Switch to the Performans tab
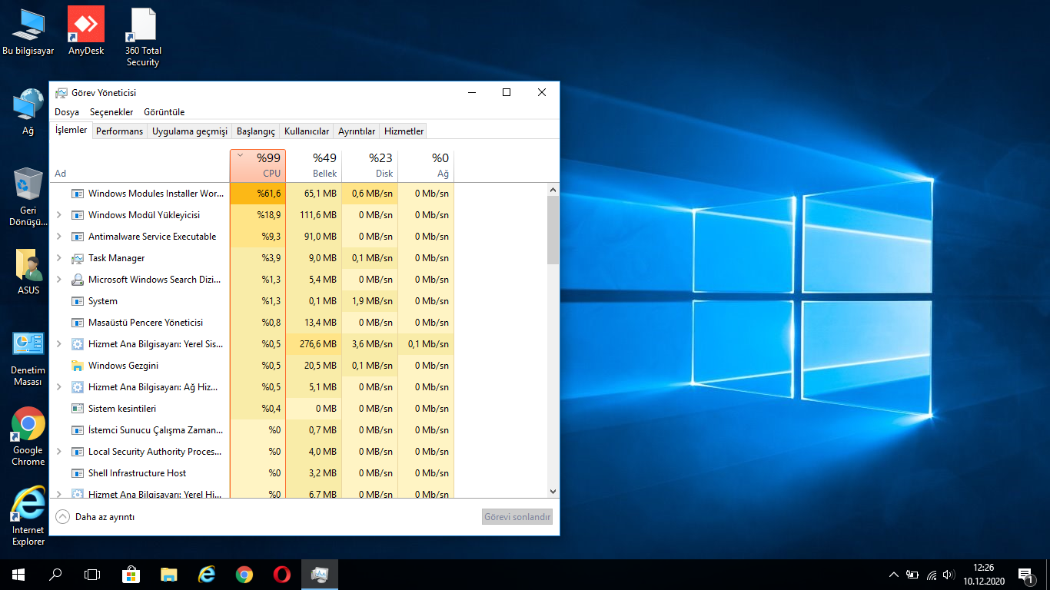 coord(120,131)
